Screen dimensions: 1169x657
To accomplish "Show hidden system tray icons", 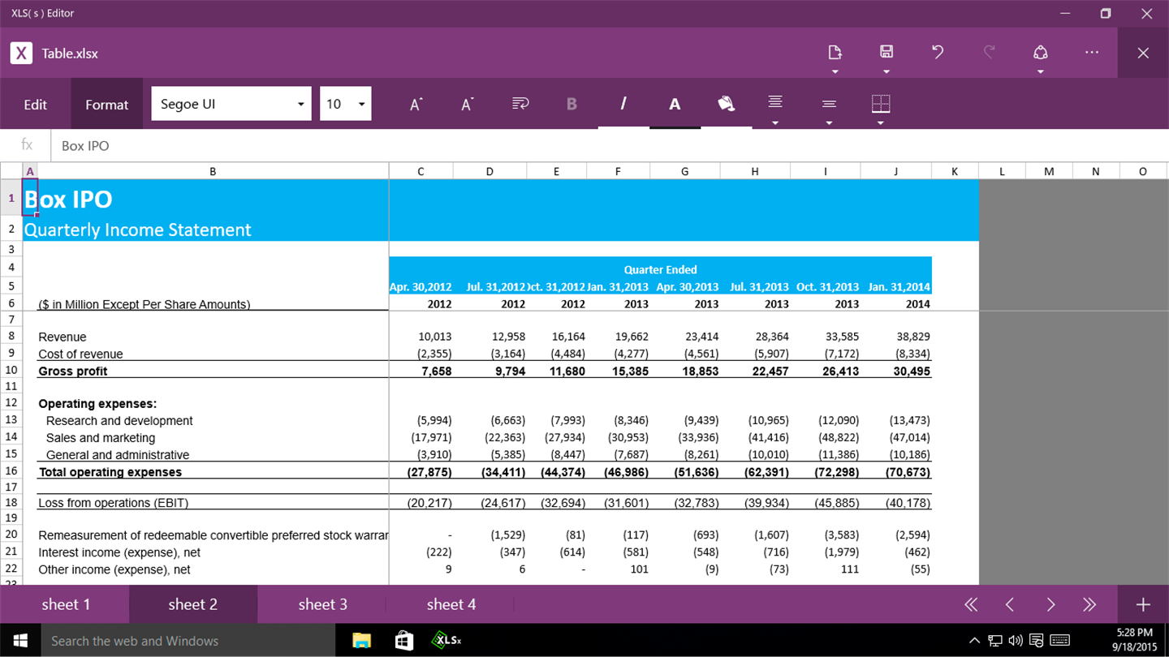I will tap(975, 641).
